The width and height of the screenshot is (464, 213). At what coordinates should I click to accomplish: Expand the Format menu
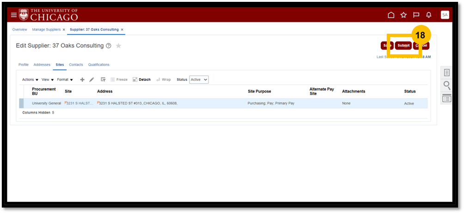click(65, 79)
